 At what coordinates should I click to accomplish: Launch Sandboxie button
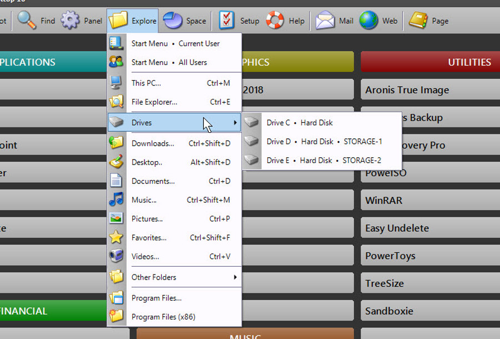tap(430, 311)
